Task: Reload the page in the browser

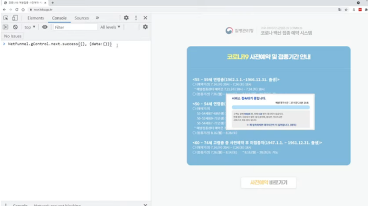Action: 17,10
